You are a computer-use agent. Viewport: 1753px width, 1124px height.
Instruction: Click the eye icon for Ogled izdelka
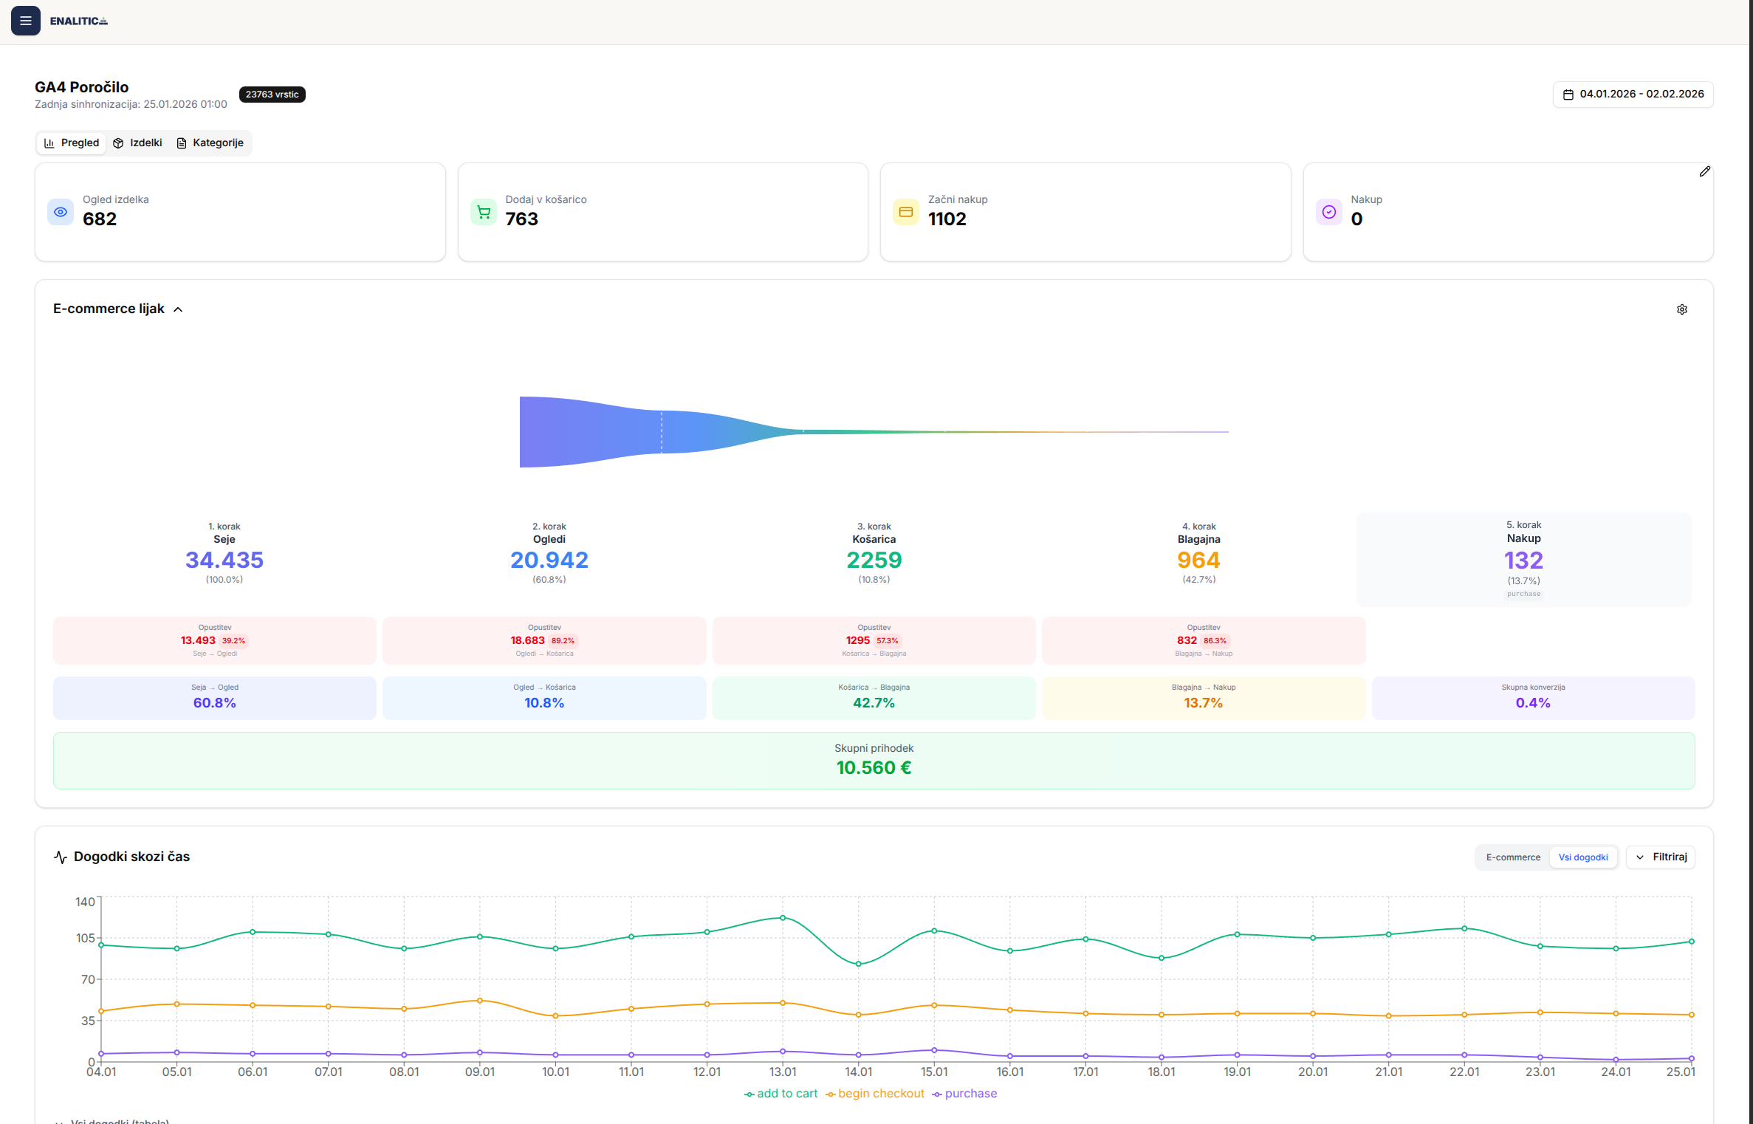point(61,212)
